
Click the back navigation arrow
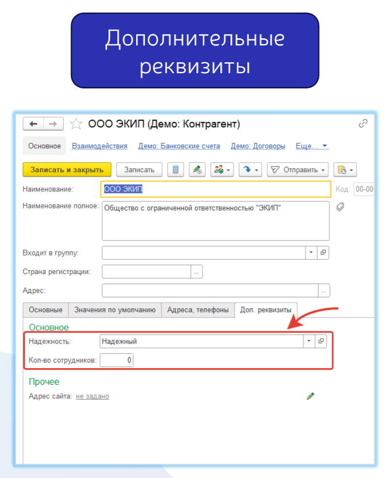click(x=33, y=124)
